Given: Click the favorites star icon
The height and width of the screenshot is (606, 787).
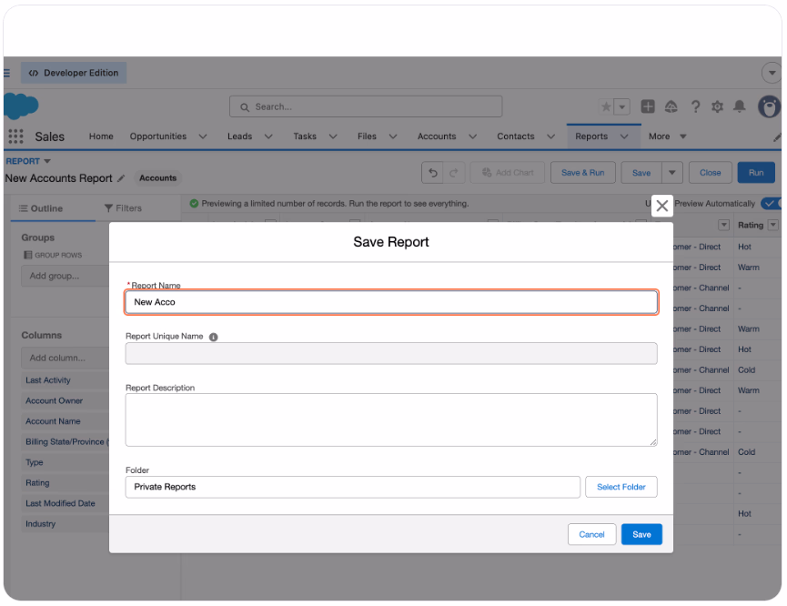Looking at the screenshot, I should click(x=606, y=106).
